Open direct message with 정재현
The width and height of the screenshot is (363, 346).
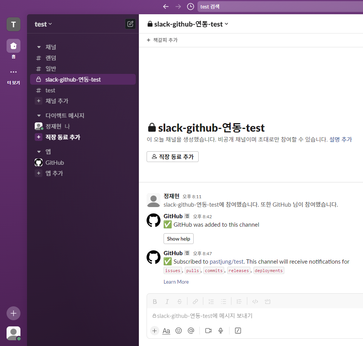(83, 126)
